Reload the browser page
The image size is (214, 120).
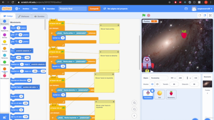(13, 2)
